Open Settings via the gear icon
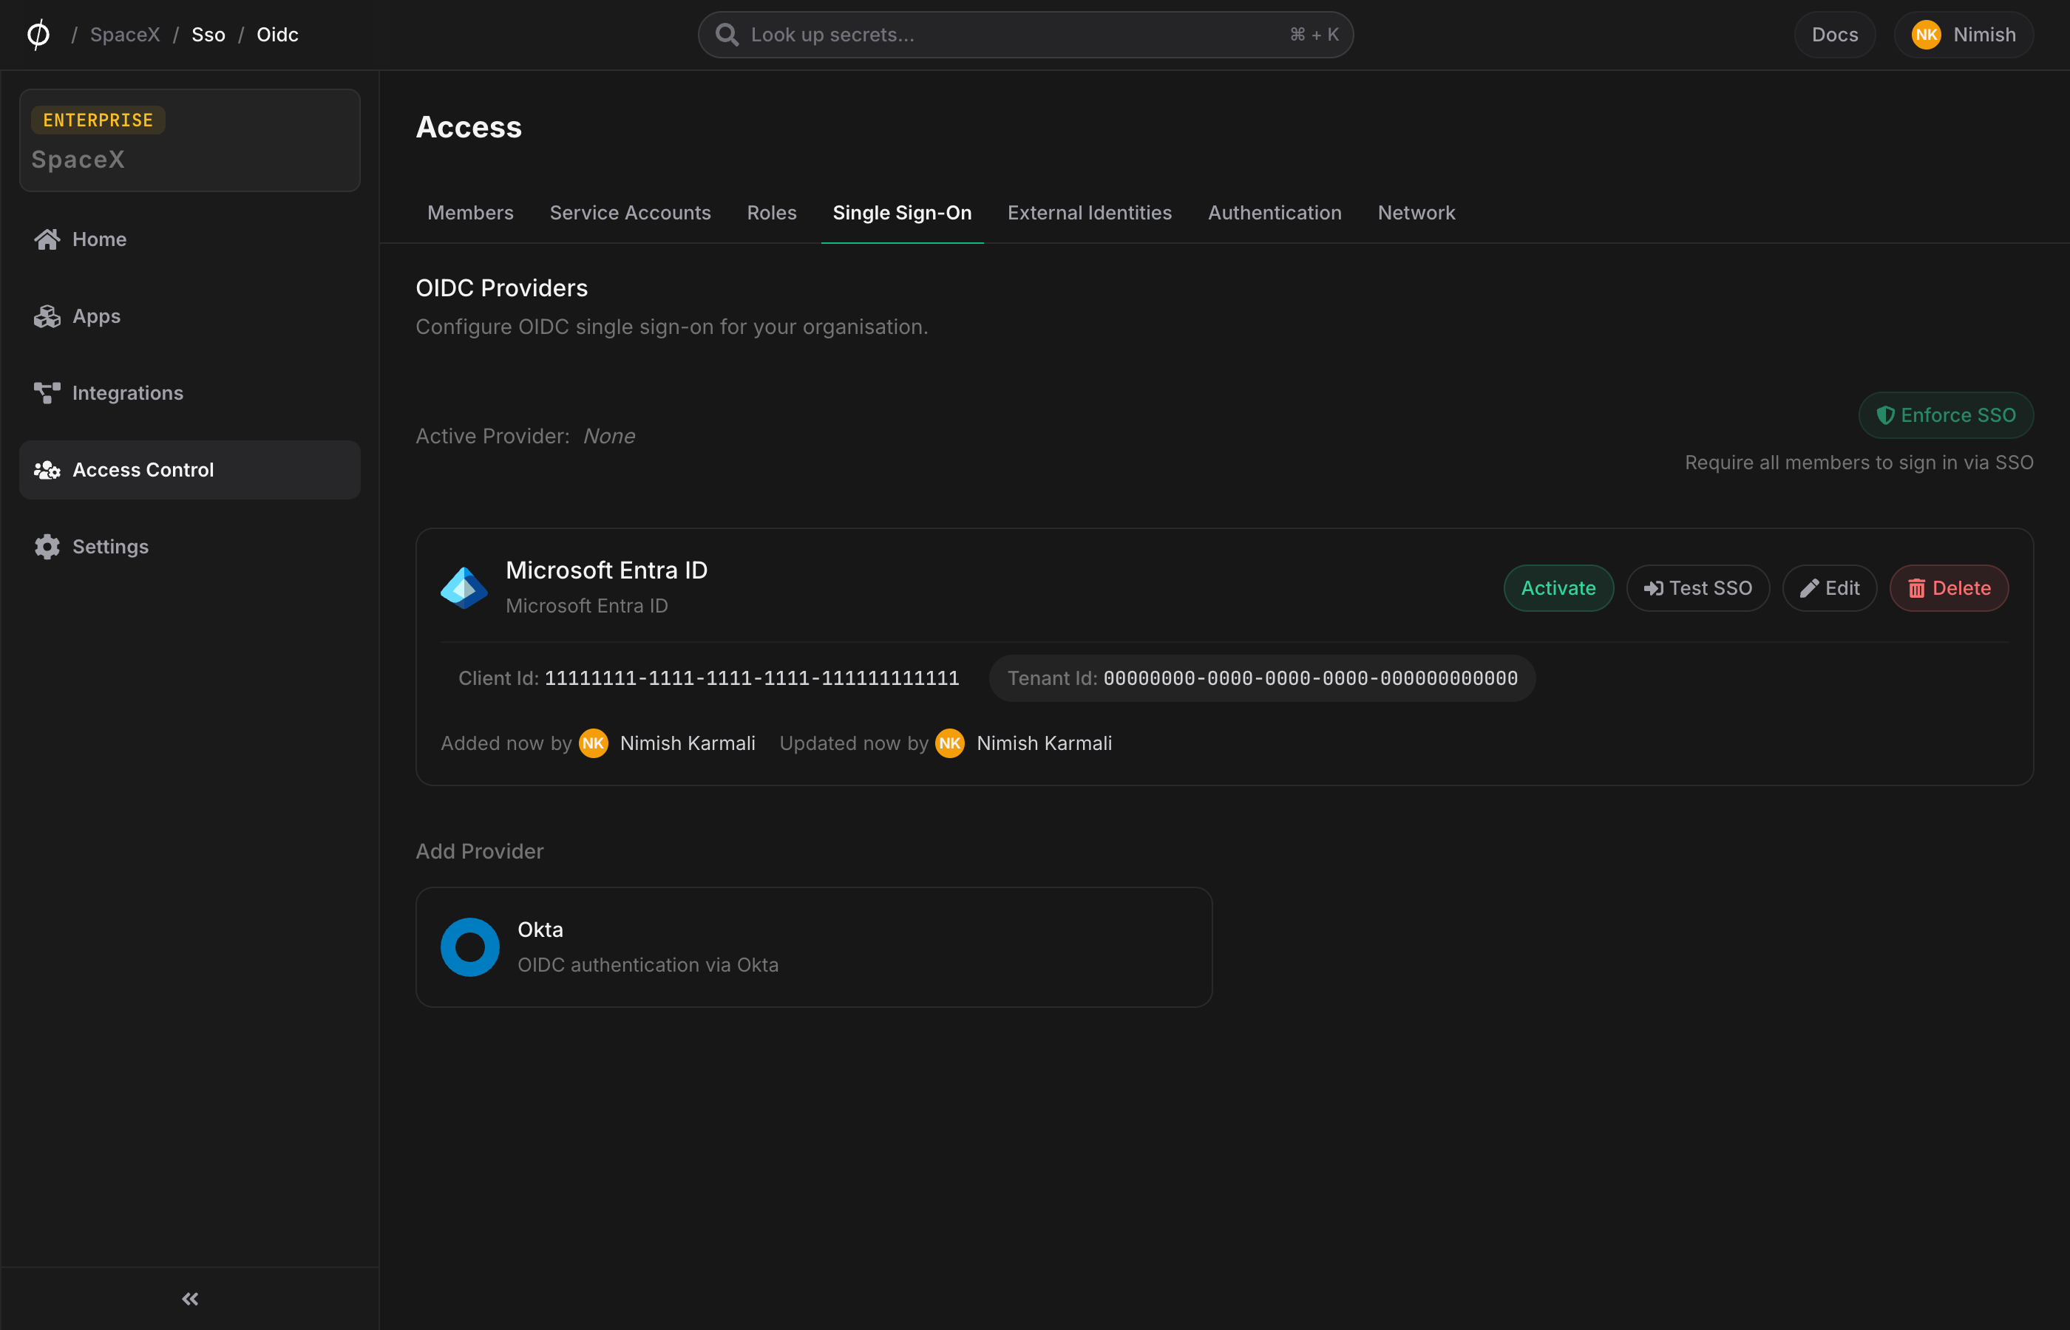Screen dimensions: 2070x1330 point(47,546)
